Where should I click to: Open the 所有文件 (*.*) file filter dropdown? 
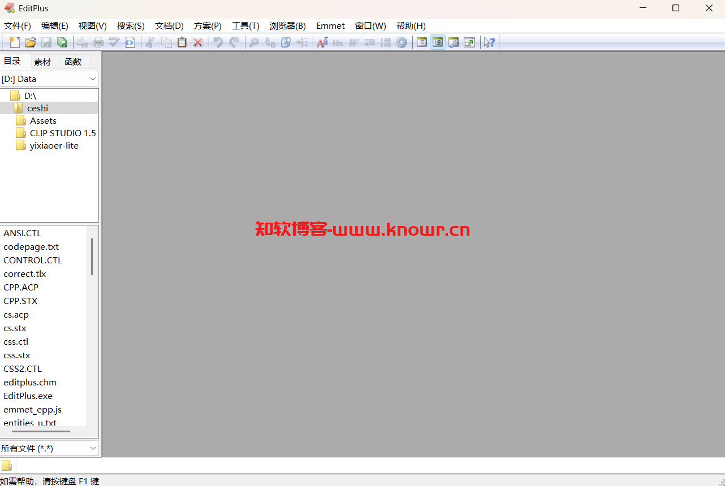tap(49, 448)
